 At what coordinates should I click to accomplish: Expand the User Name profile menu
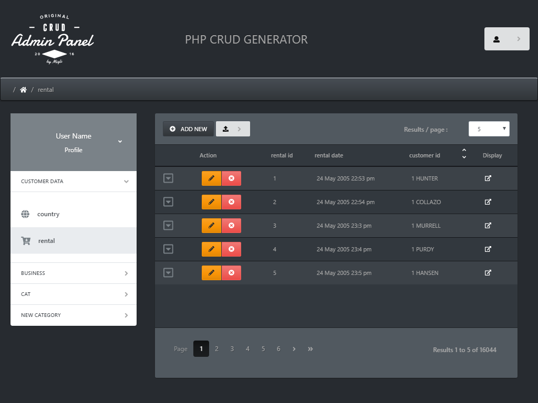(x=120, y=142)
